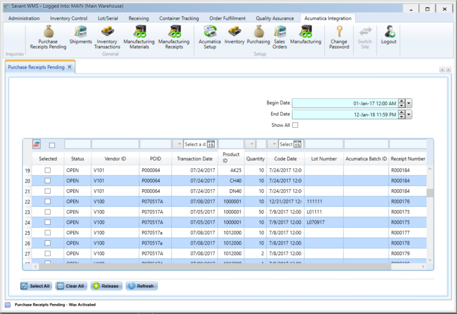Sort by the Receipt Number column header

tap(408, 159)
